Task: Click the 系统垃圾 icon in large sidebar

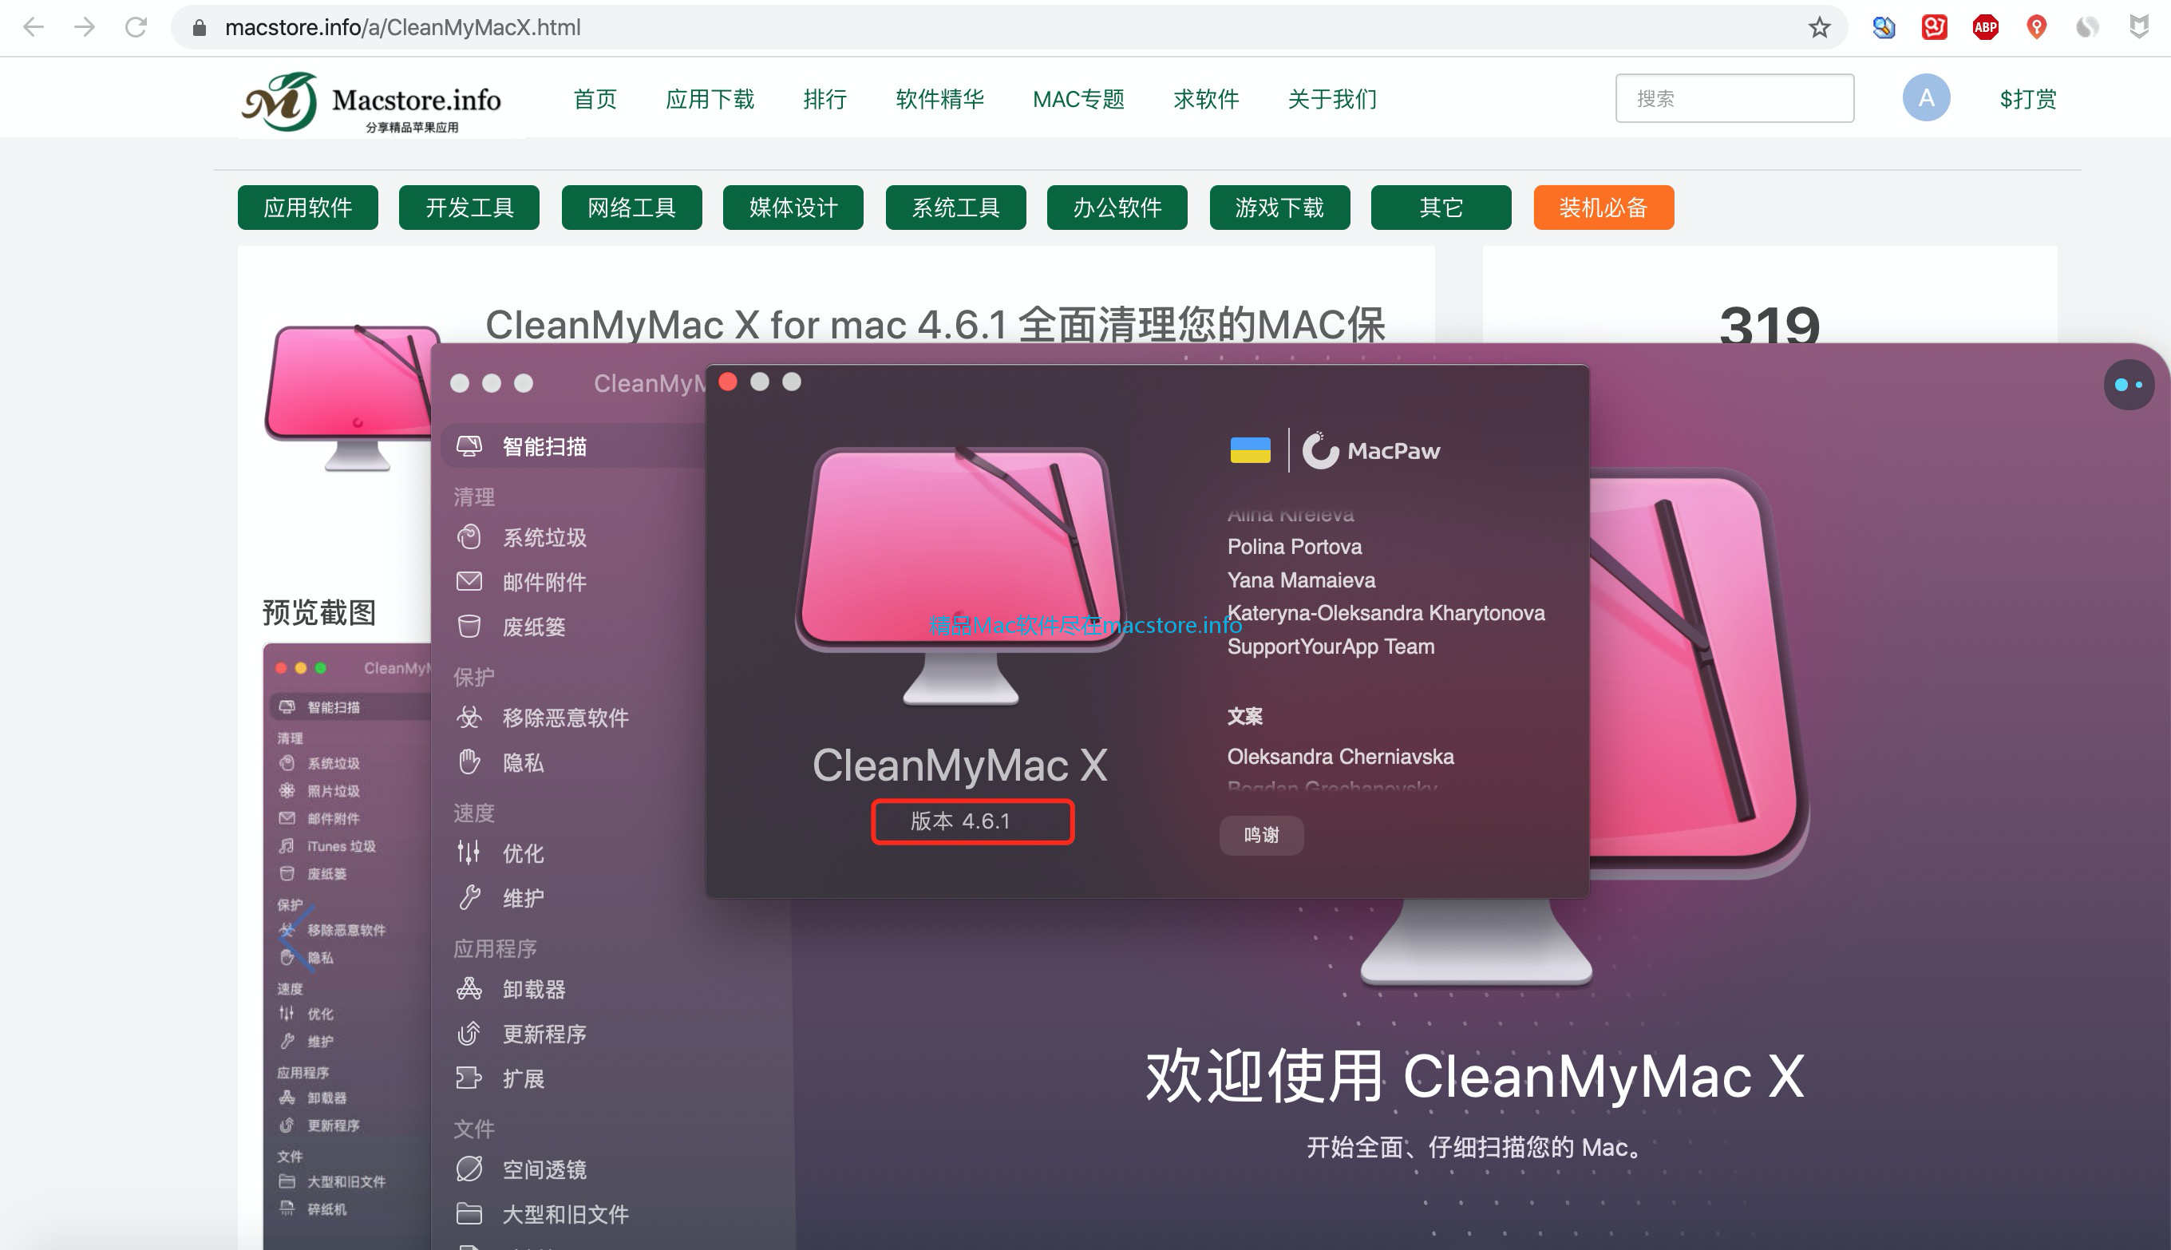Action: 469,536
